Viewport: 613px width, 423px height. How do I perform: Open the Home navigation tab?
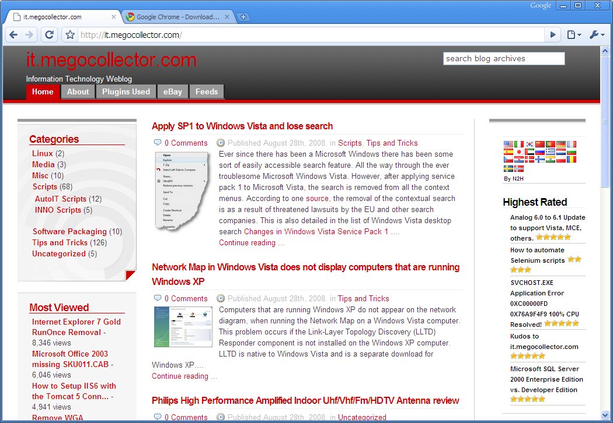point(43,91)
